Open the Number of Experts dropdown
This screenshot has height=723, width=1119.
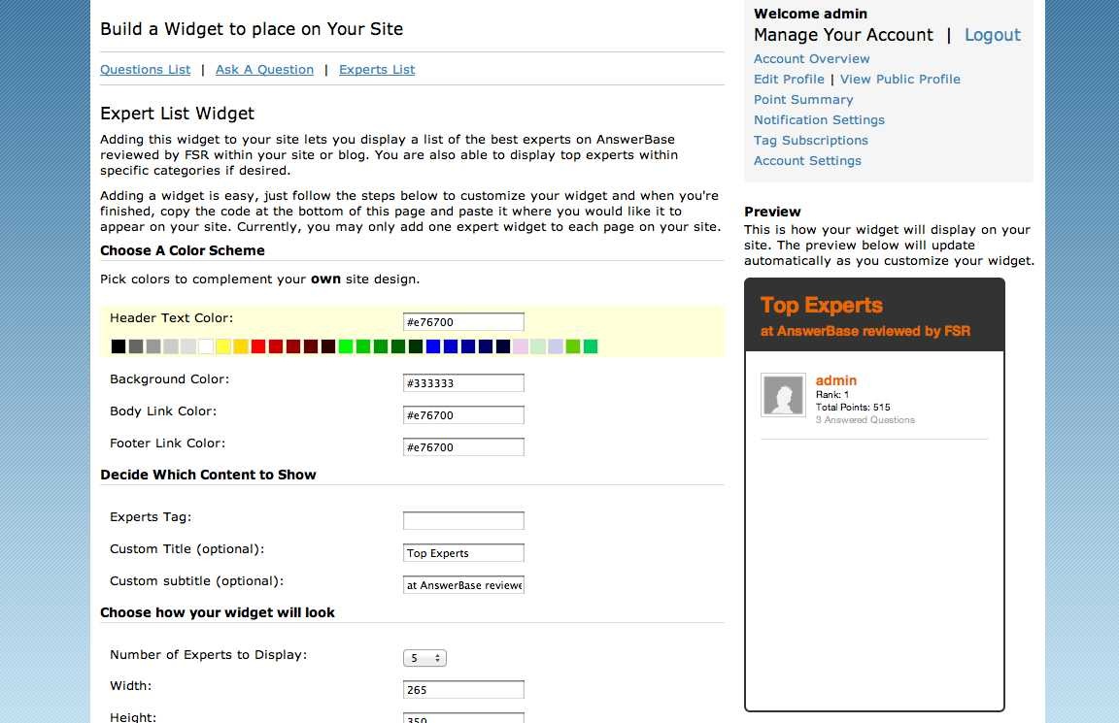[x=424, y=658]
